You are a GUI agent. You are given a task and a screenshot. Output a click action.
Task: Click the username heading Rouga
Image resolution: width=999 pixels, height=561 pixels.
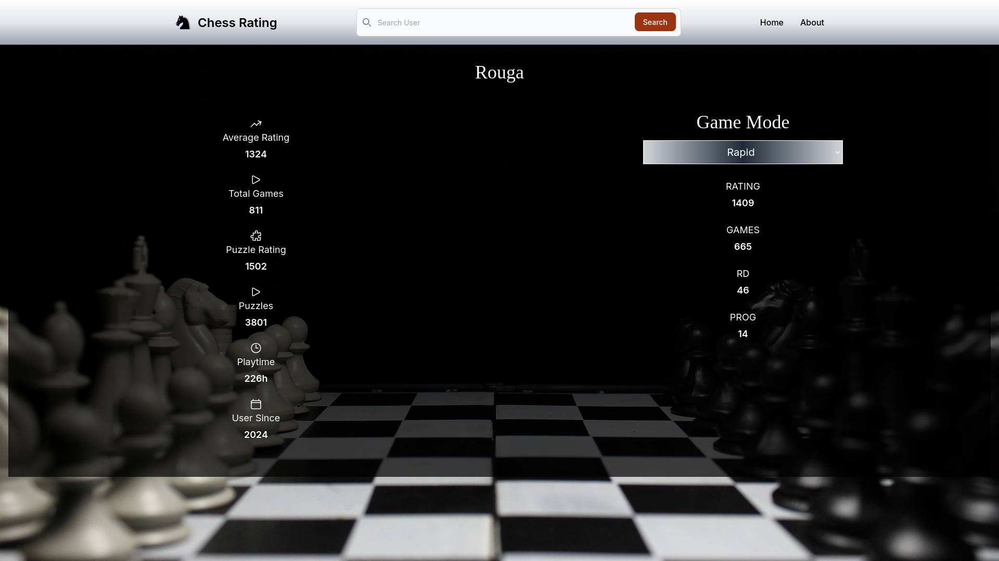pyautogui.click(x=499, y=72)
